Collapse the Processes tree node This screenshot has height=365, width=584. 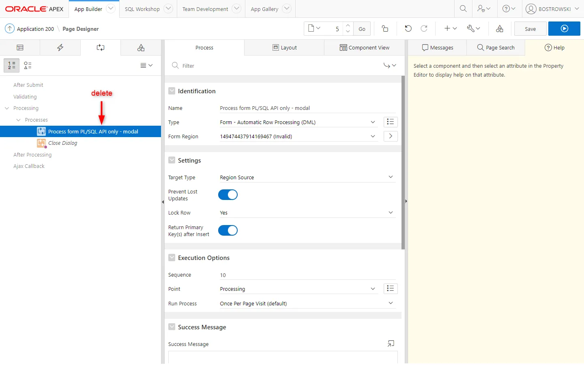18,120
